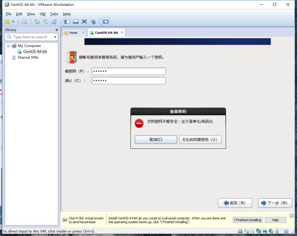Click 无论如何都使用 (U) button

click(x=200, y=139)
